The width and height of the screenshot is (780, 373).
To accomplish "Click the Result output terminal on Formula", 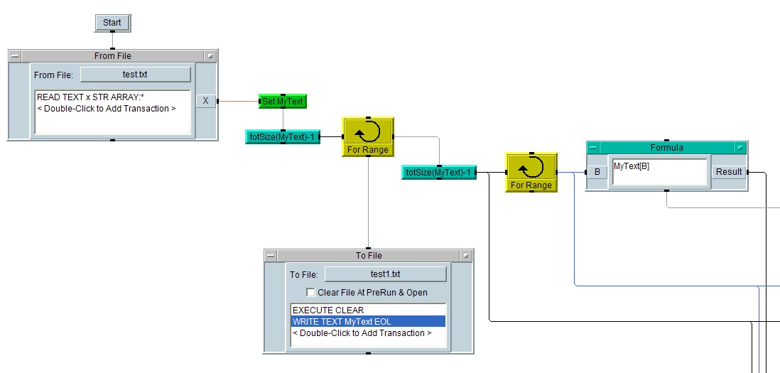I will (x=729, y=172).
